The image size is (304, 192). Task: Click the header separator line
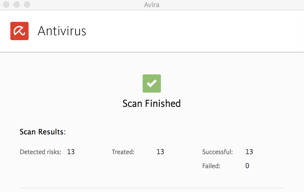(152, 52)
